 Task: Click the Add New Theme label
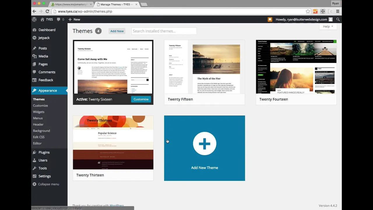point(205,168)
